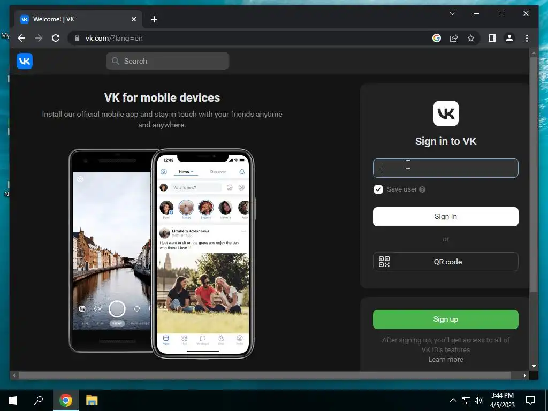Open the tab search dropdown chevron
The height and width of the screenshot is (411, 548).
452,13
